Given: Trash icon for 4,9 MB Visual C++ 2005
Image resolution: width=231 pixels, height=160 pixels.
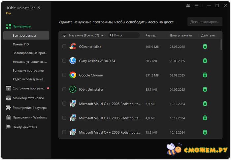Looking at the screenshot, I should [x=205, y=118].
